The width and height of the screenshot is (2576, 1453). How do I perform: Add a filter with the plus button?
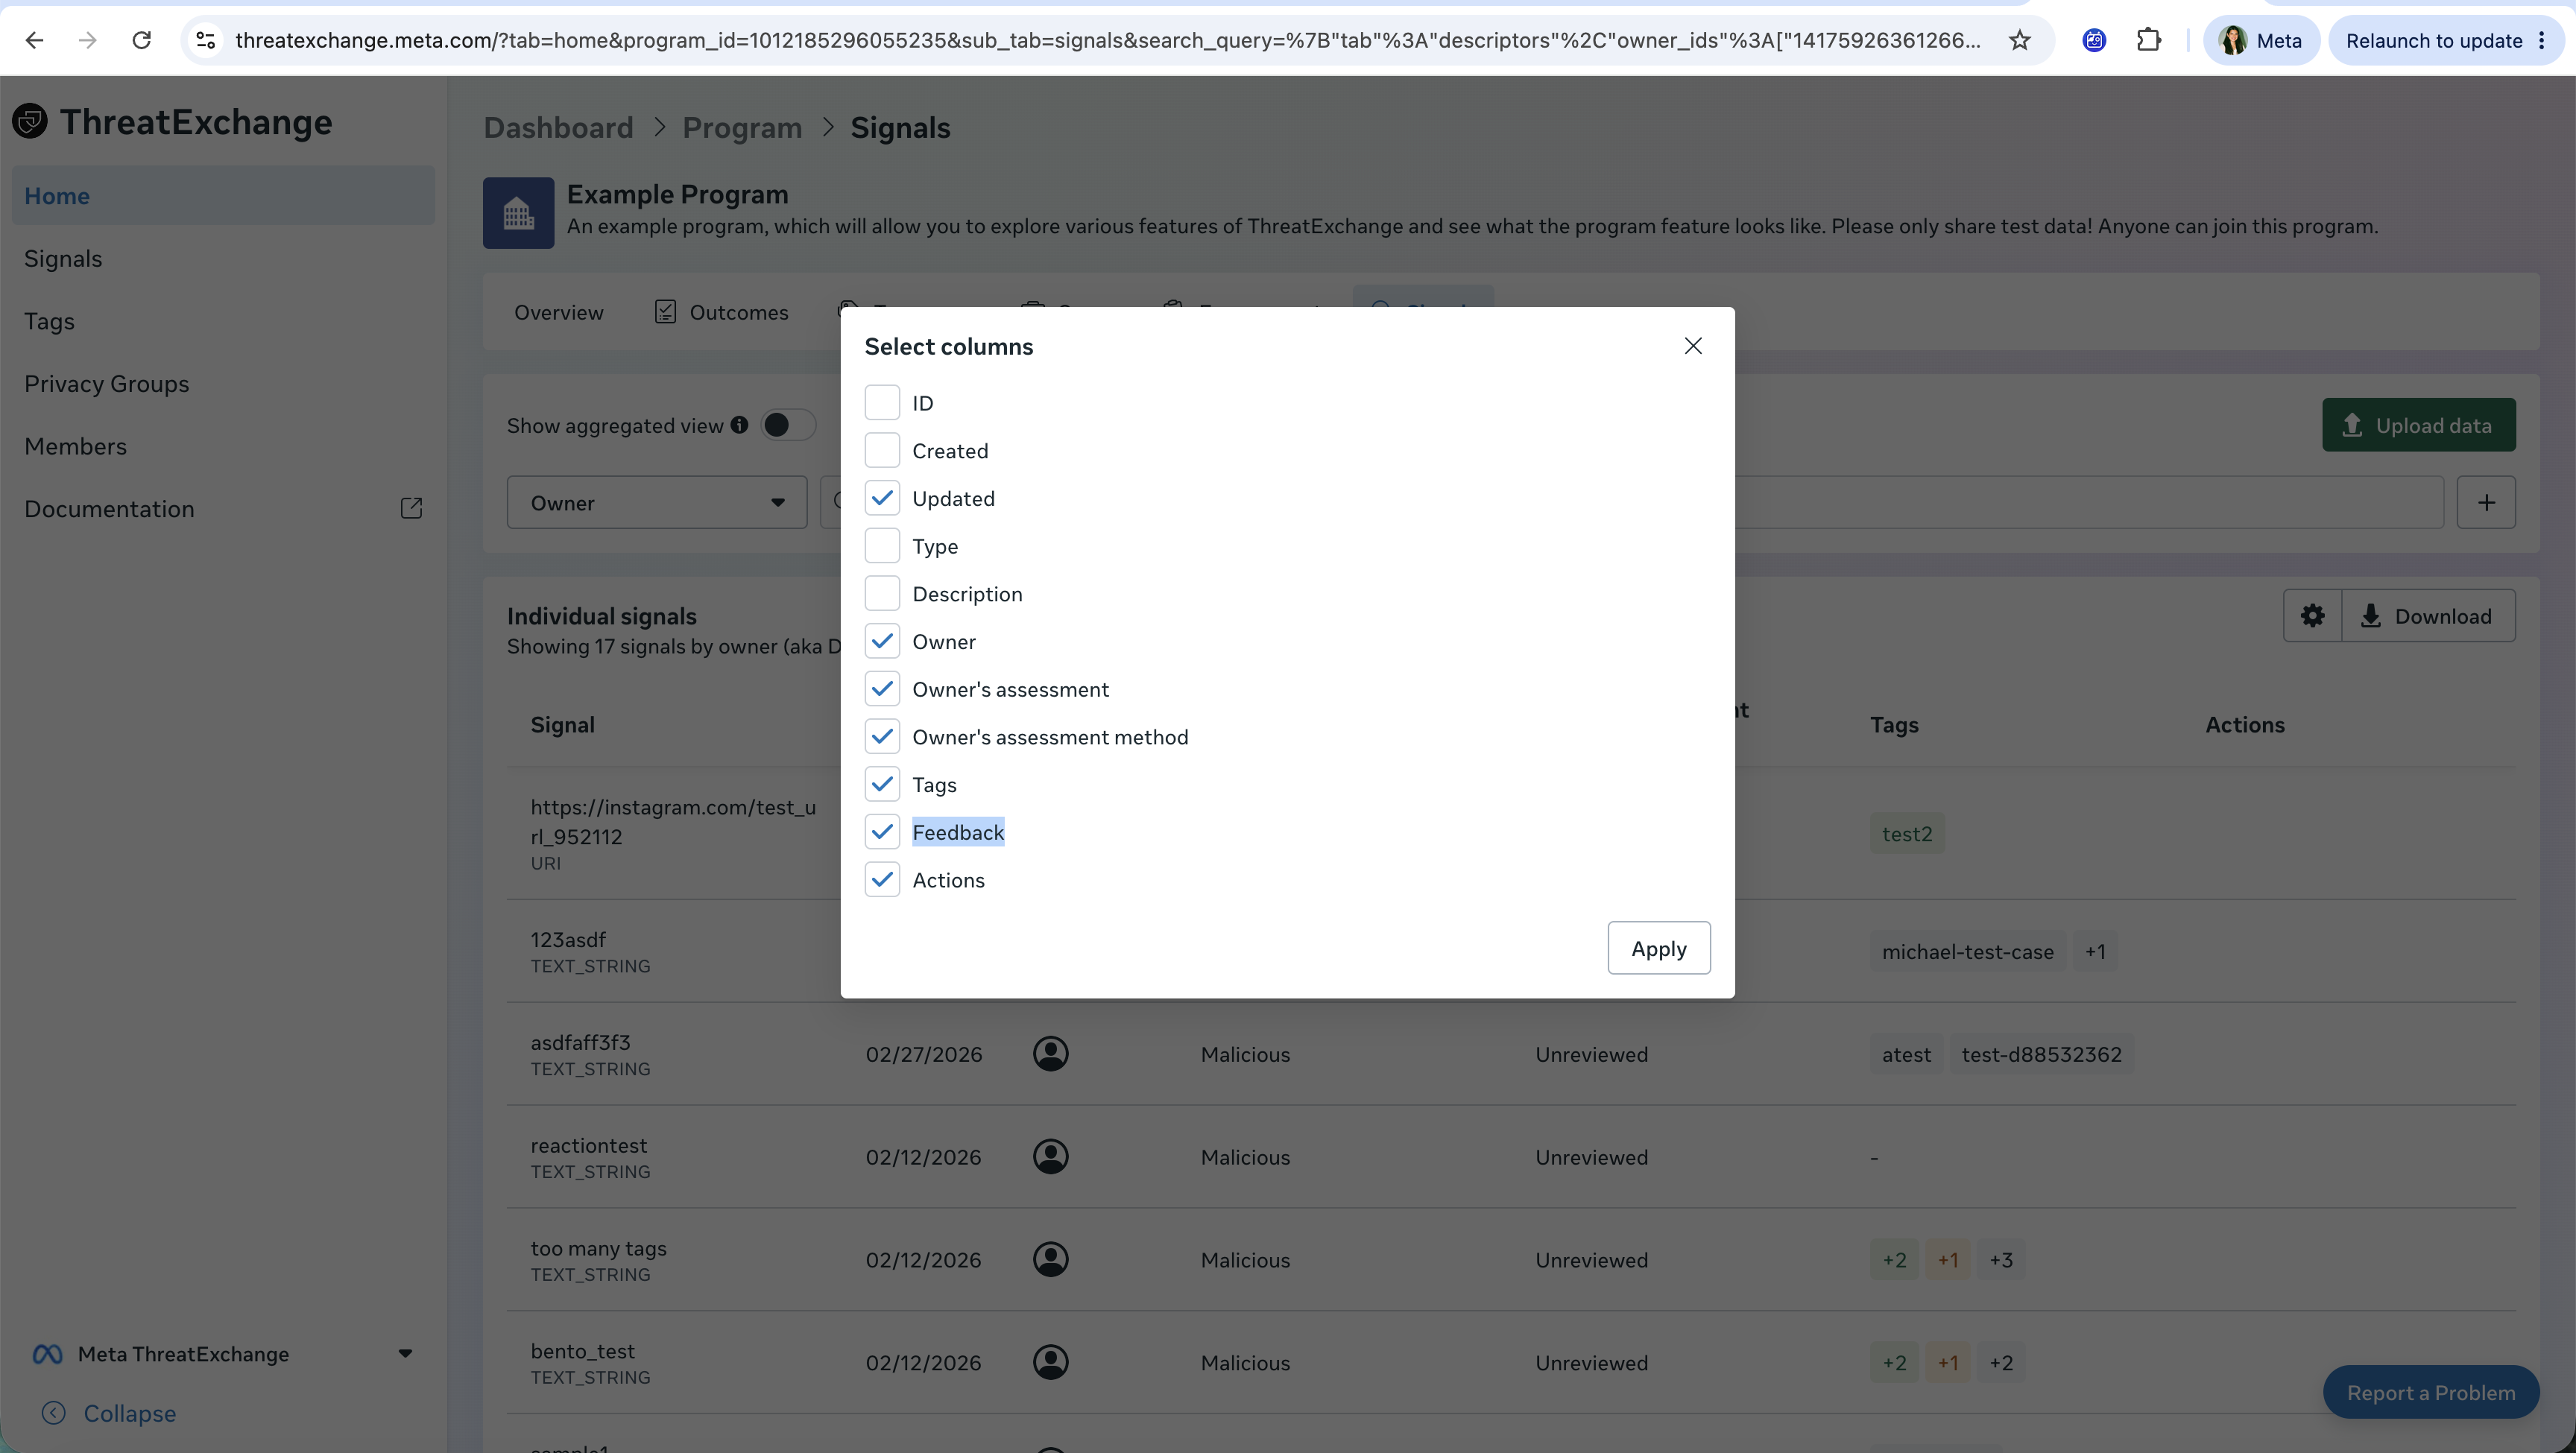pyautogui.click(x=2486, y=503)
